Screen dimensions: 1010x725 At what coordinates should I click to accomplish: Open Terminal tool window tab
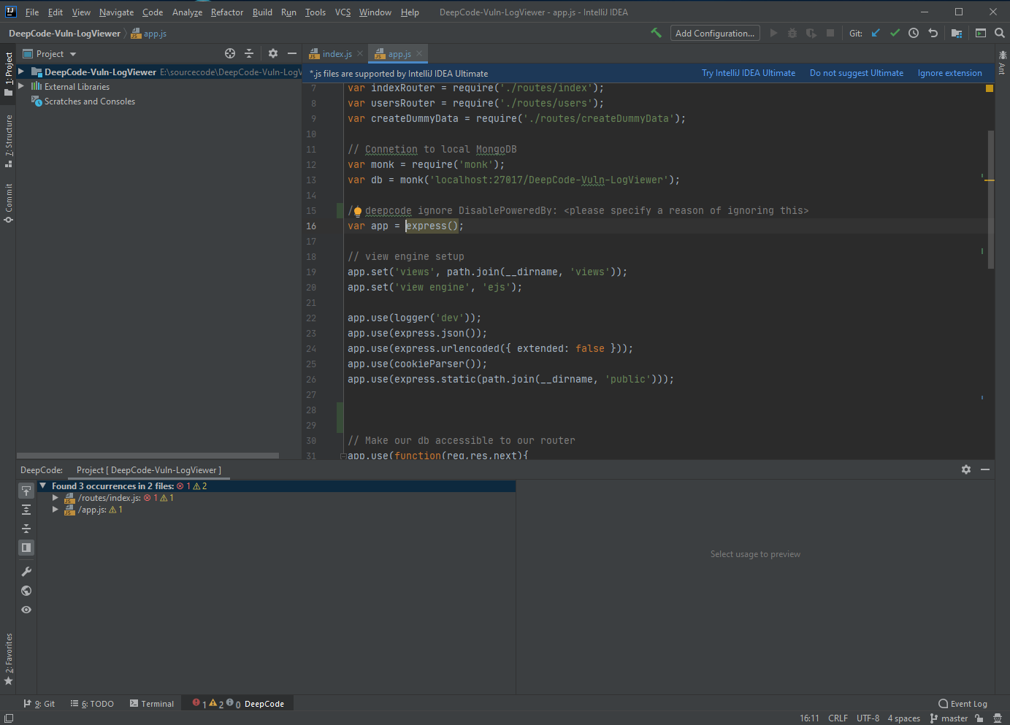coord(152,704)
